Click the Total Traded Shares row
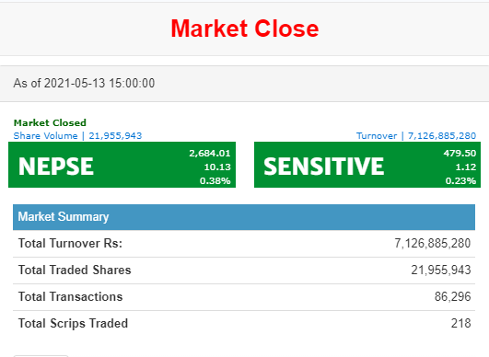This screenshot has width=489, height=357. (244, 271)
